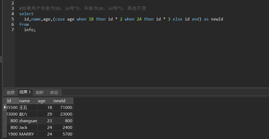
Task: Click the id cell in 王五 row
Action: pos(12,108)
